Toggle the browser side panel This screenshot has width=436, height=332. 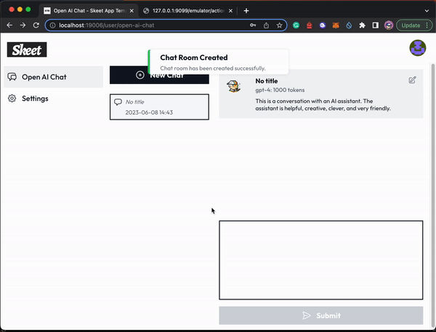click(376, 25)
